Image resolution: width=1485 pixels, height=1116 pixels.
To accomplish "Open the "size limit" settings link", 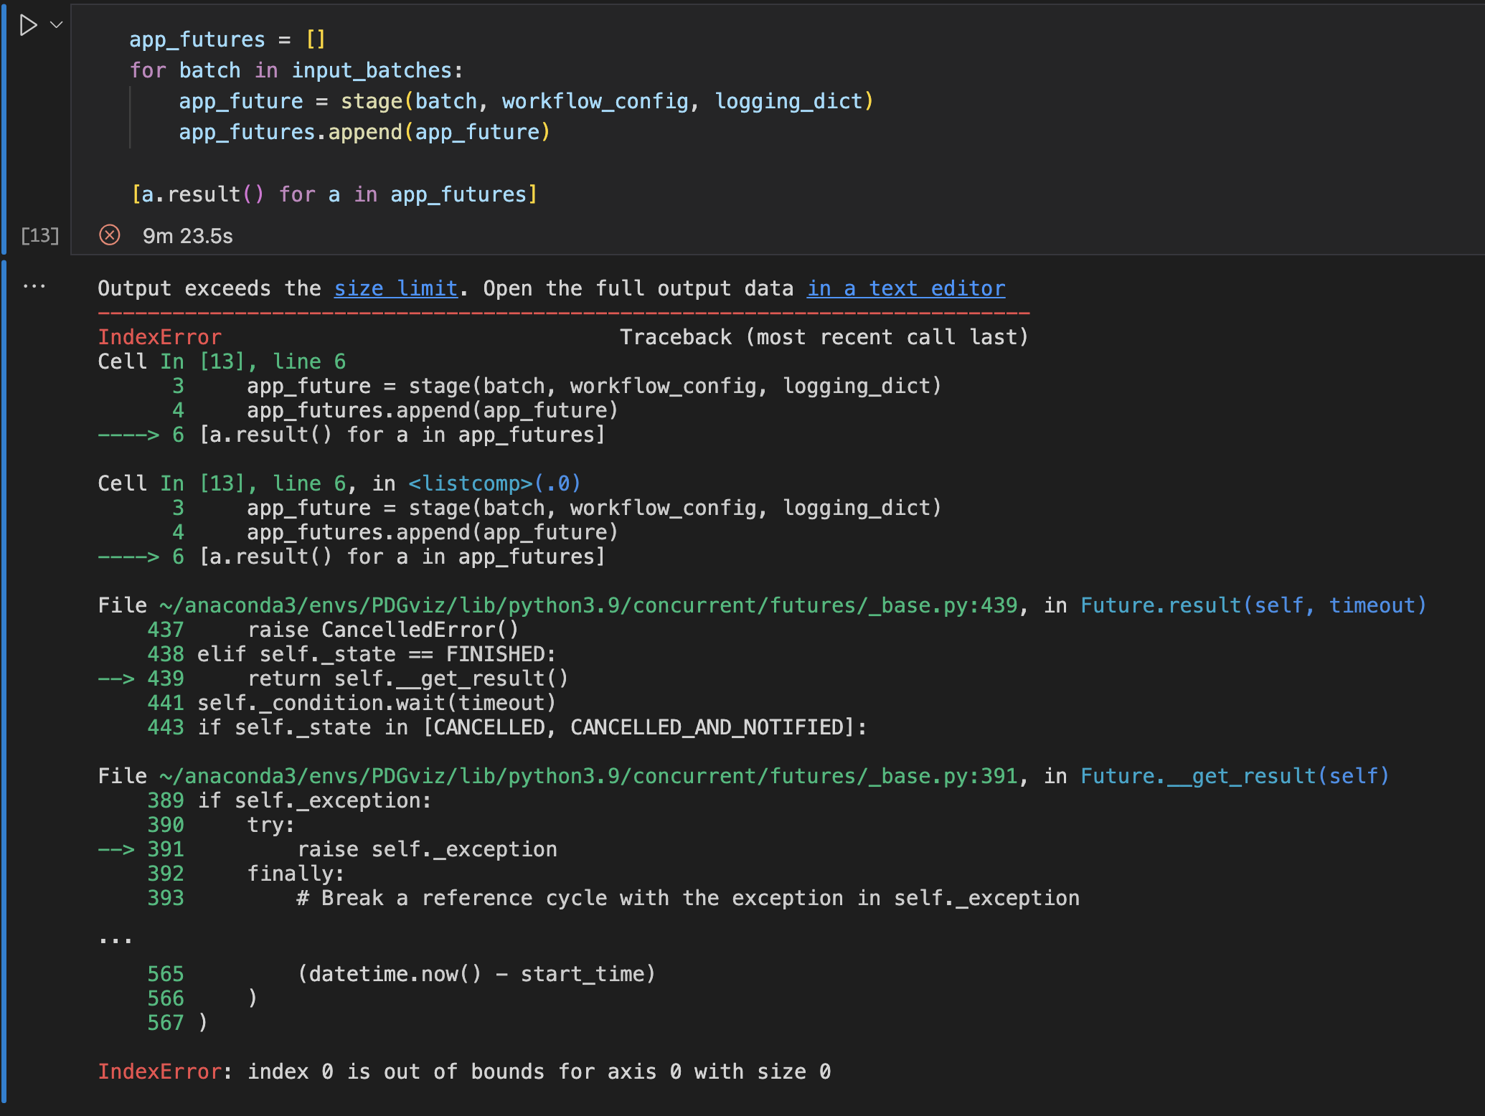I will coord(395,288).
